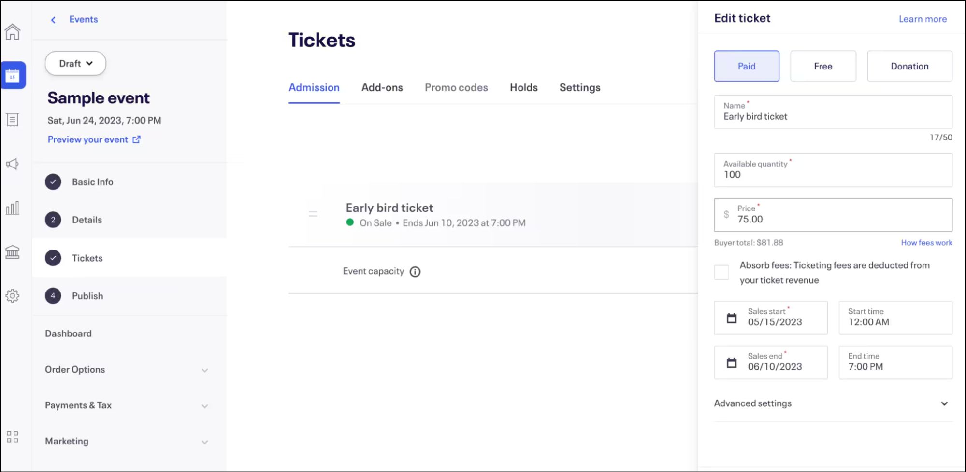The width and height of the screenshot is (966, 472).
Task: Click the ticket Name input field
Action: 833,112
